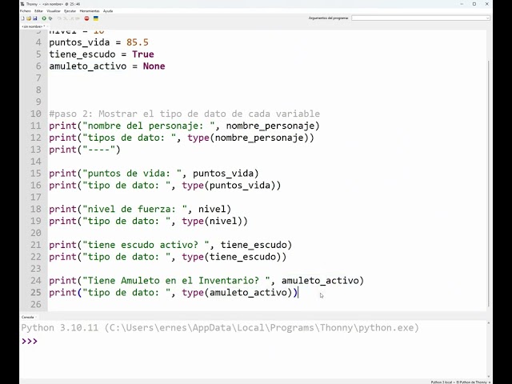The height and width of the screenshot is (384, 512).
Task: Click the None keyword on line 6
Action: 154,66
